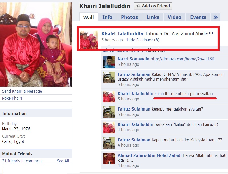The height and width of the screenshot is (174, 228).
Task: Click Send Khairi a Message
Action: (22, 91)
